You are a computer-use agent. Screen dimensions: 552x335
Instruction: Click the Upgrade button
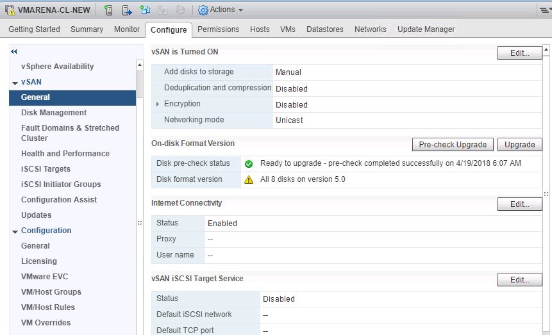(x=519, y=145)
